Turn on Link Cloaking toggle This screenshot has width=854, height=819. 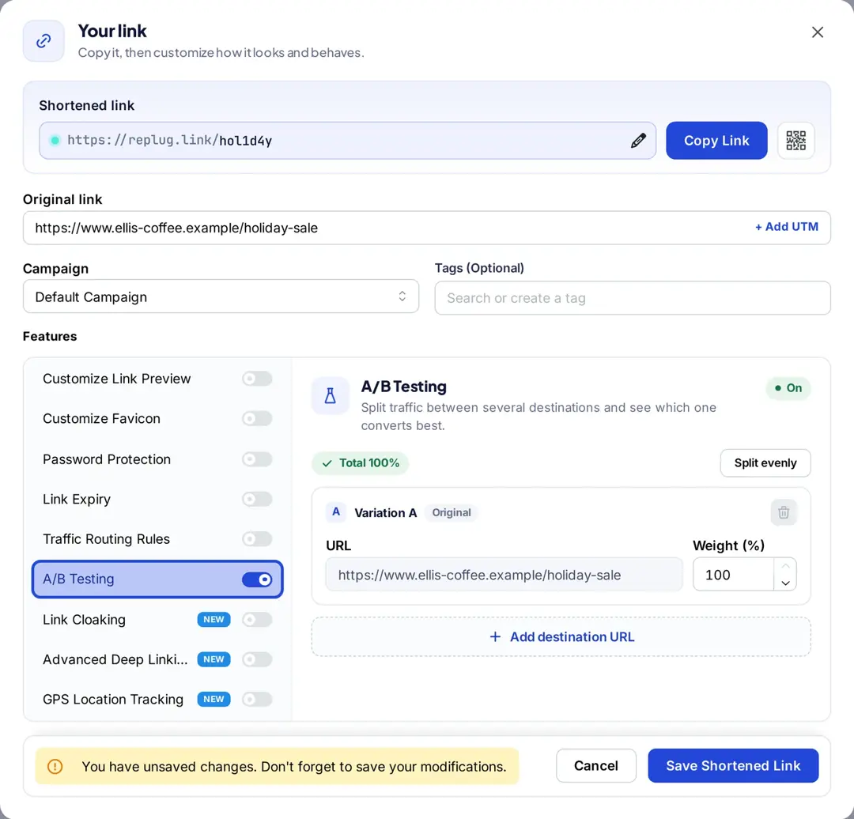(x=257, y=619)
